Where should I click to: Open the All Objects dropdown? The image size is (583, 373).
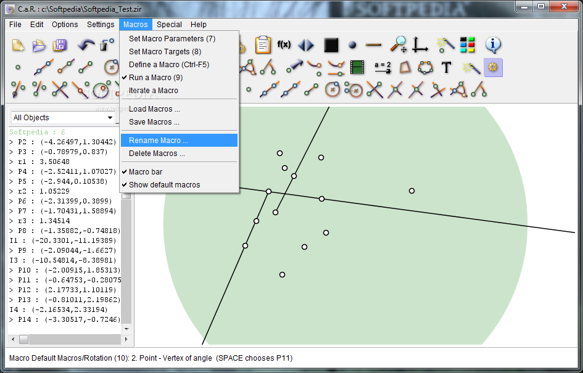62,117
